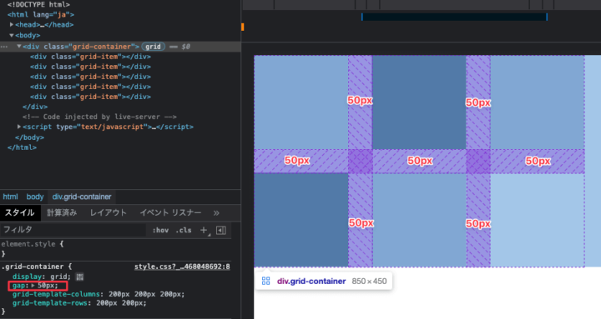The width and height of the screenshot is (601, 319).
Task: Open the イベント リスナー tab
Action: pos(170,212)
